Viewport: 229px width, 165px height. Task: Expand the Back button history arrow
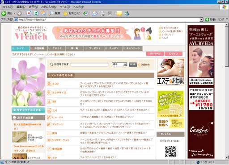click(14, 13)
